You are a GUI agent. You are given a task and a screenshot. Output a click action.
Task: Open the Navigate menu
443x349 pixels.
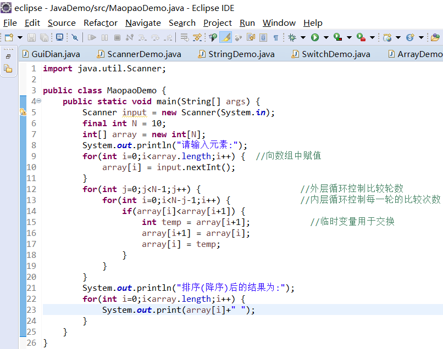point(143,23)
